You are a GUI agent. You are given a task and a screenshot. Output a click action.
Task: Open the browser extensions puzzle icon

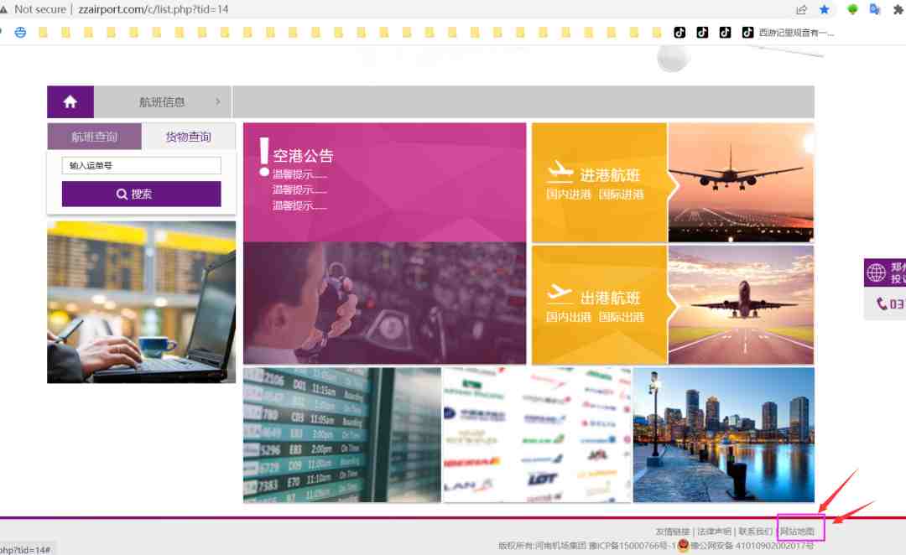pos(898,9)
